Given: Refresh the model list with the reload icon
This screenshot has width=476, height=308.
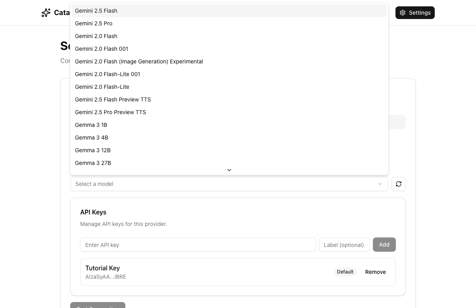Looking at the screenshot, I should pyautogui.click(x=398, y=184).
